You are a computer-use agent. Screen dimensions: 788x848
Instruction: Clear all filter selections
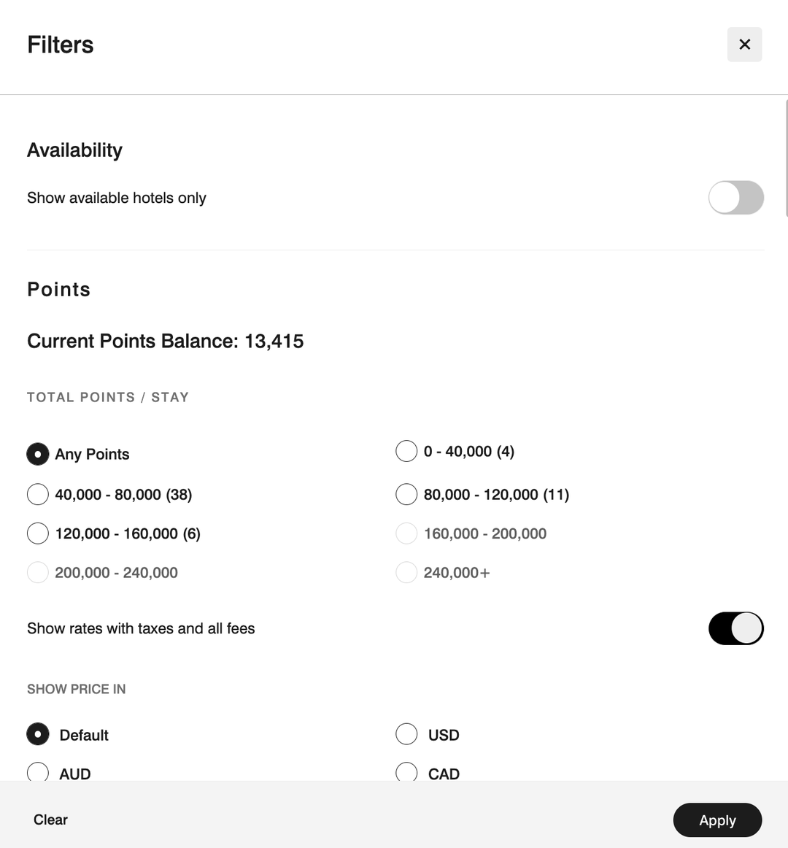(50, 820)
